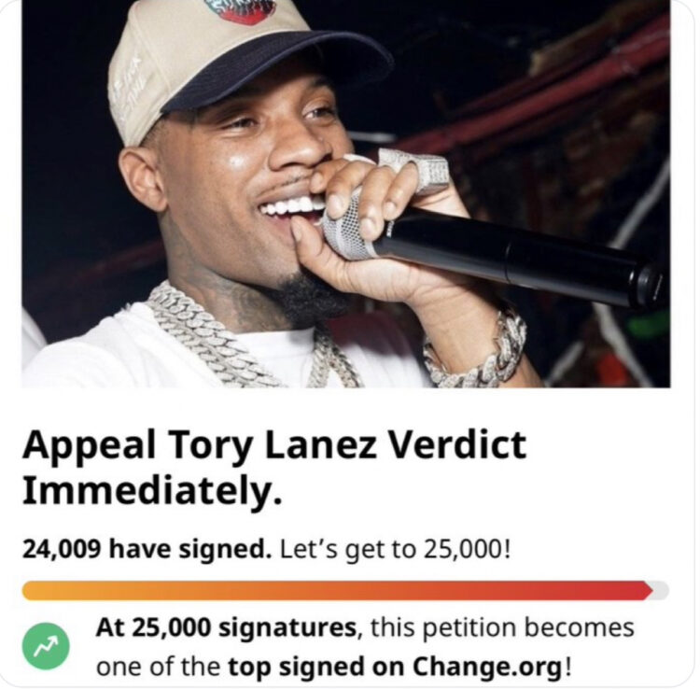Click the orange-red signature progress bar
Viewport: 700px width, 689px height.
click(336, 590)
